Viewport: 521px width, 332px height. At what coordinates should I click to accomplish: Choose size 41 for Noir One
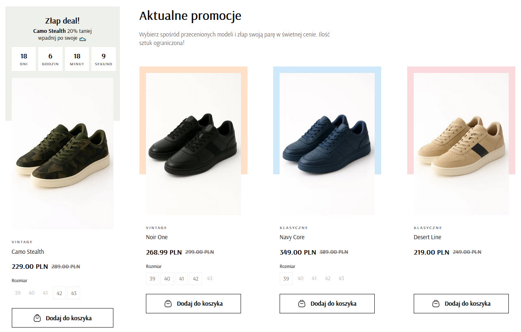pos(181,278)
